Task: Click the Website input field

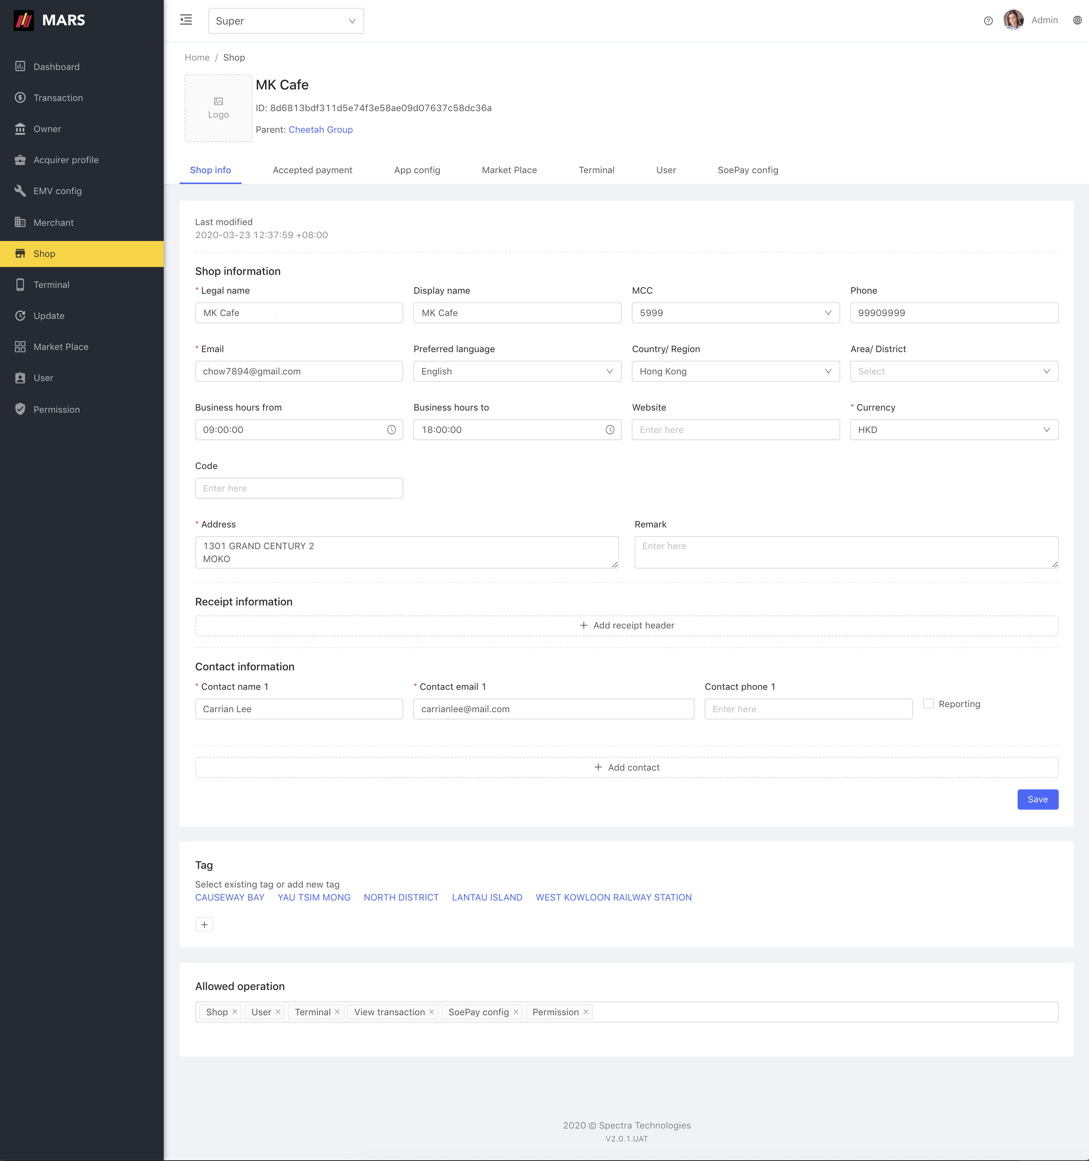Action: [x=735, y=430]
